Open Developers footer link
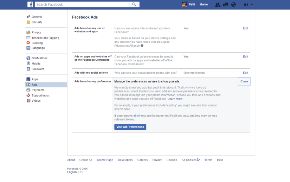 pos(125,160)
